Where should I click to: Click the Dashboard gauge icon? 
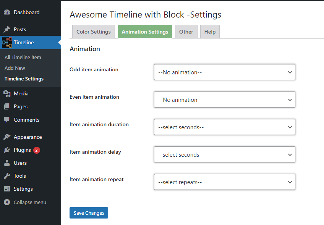tap(7, 12)
